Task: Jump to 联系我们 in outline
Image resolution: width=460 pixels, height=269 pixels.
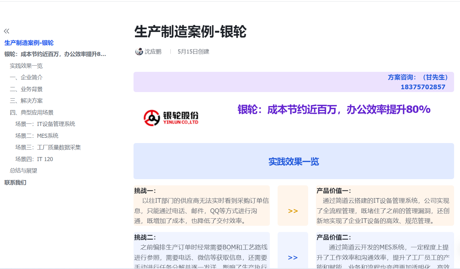Action: coord(15,183)
